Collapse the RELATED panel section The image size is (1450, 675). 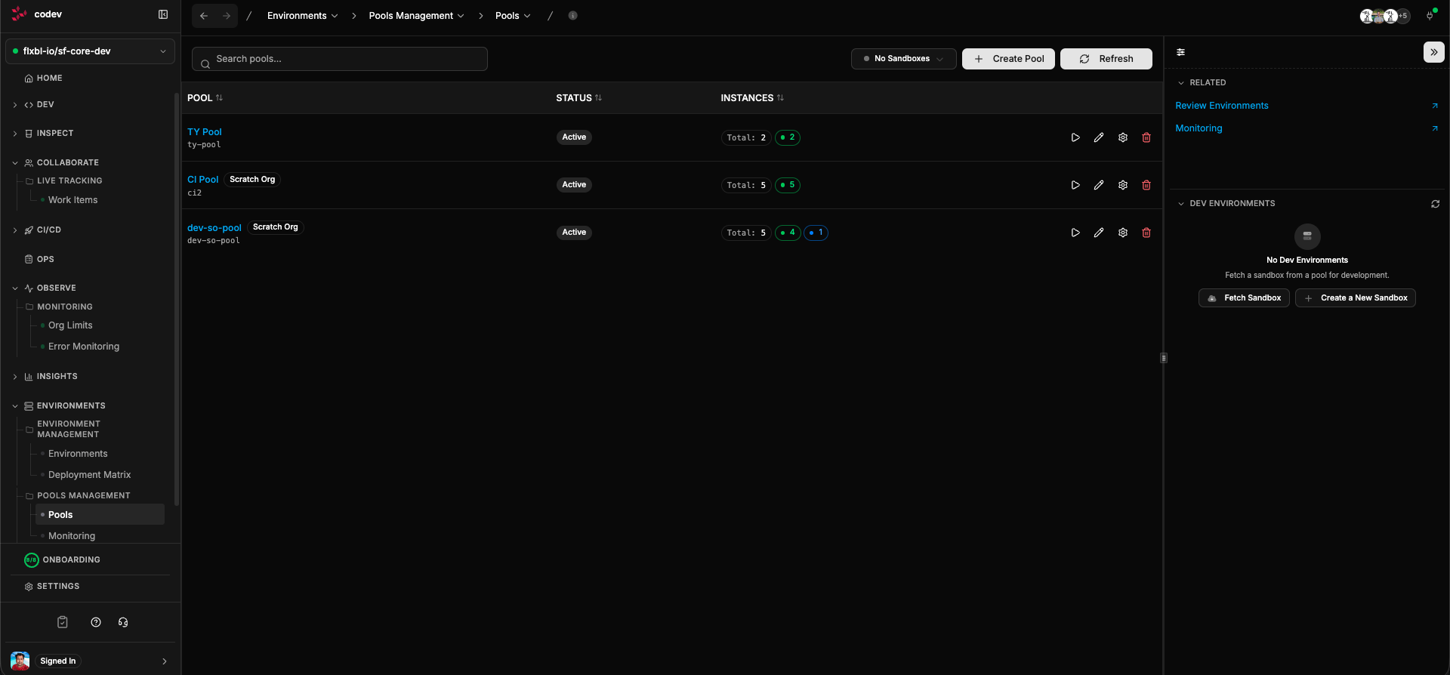coord(1181,83)
